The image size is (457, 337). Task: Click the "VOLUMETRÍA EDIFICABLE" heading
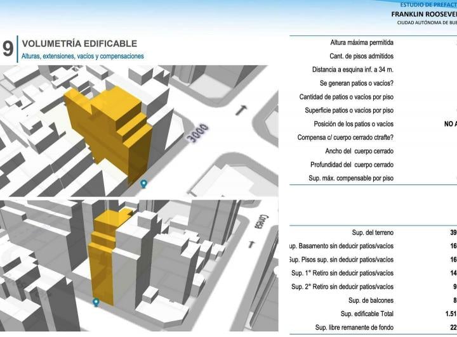[x=79, y=44]
